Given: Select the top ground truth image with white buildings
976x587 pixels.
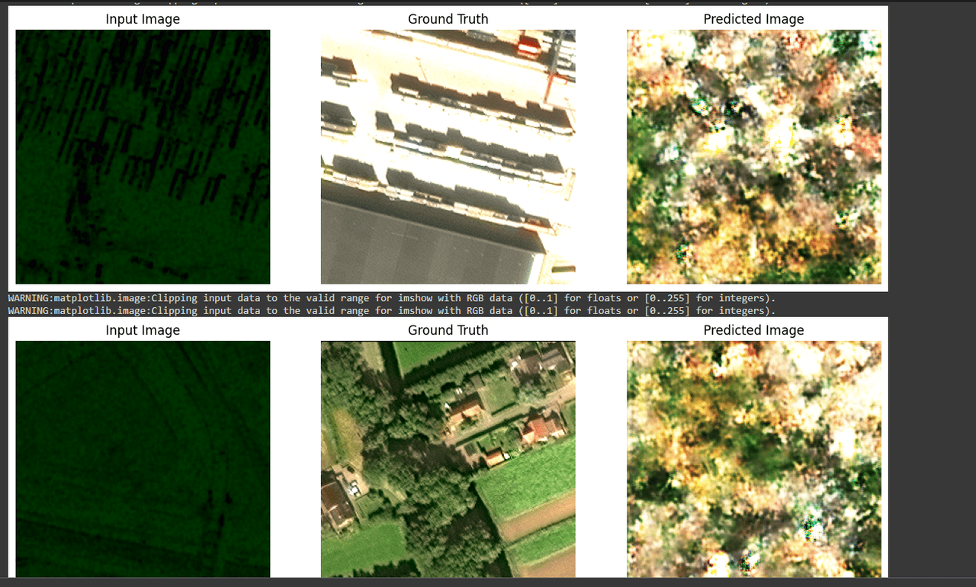Looking at the screenshot, I should tap(448, 156).
